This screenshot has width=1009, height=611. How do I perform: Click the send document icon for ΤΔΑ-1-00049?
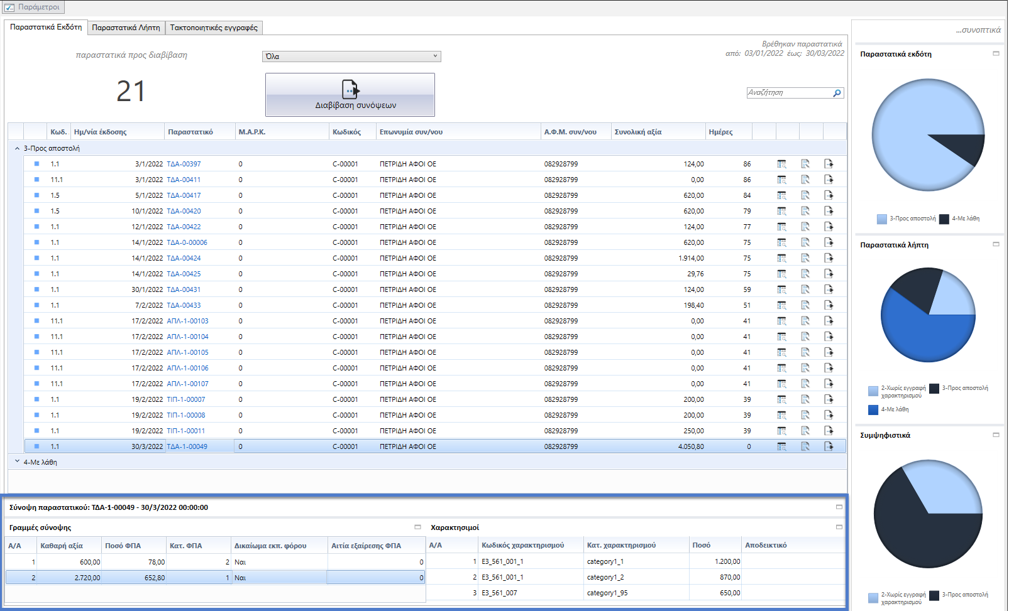click(x=829, y=446)
